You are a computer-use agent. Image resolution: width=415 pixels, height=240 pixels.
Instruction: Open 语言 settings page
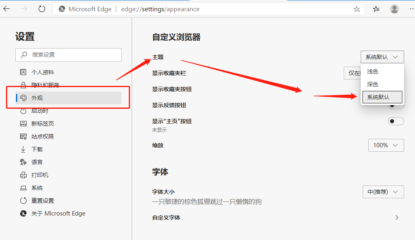click(68, 162)
